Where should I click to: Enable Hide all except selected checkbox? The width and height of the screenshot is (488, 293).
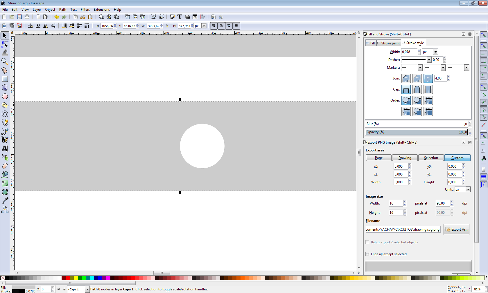367,254
